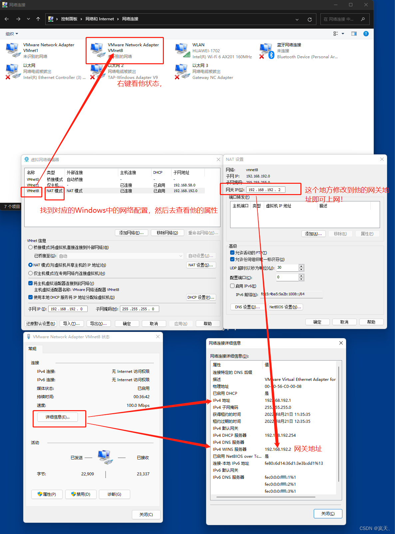Viewport: 395px width, 534px height.
Task: Open NetBIOS 设置 button
Action: click(285, 307)
